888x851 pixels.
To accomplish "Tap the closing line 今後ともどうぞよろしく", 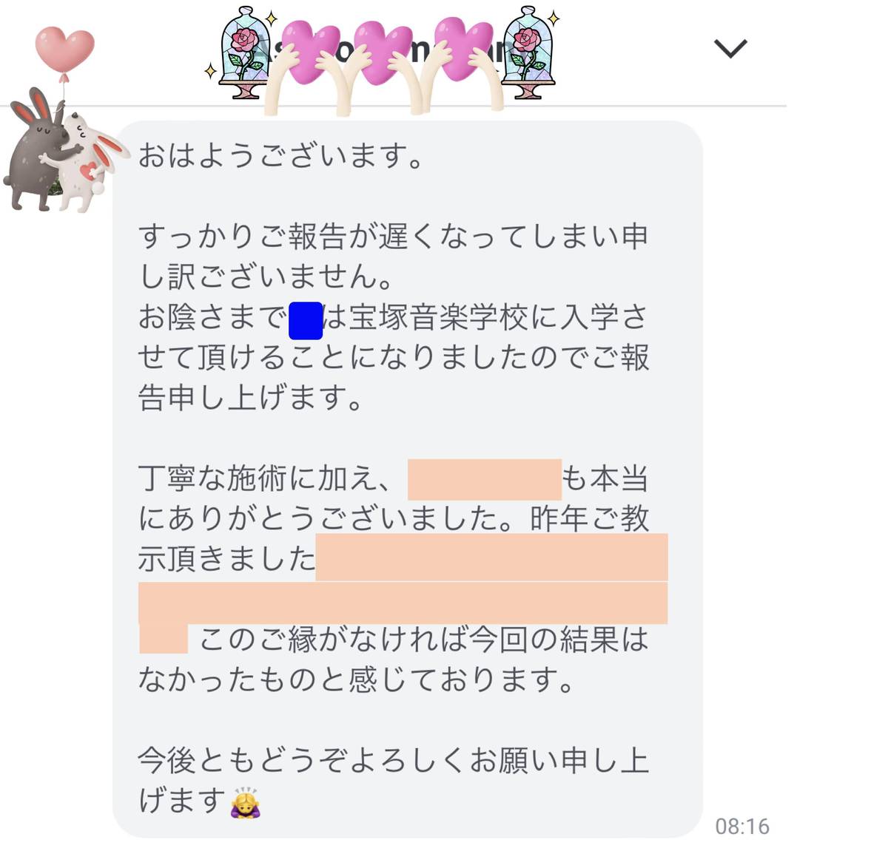I will (393, 780).
